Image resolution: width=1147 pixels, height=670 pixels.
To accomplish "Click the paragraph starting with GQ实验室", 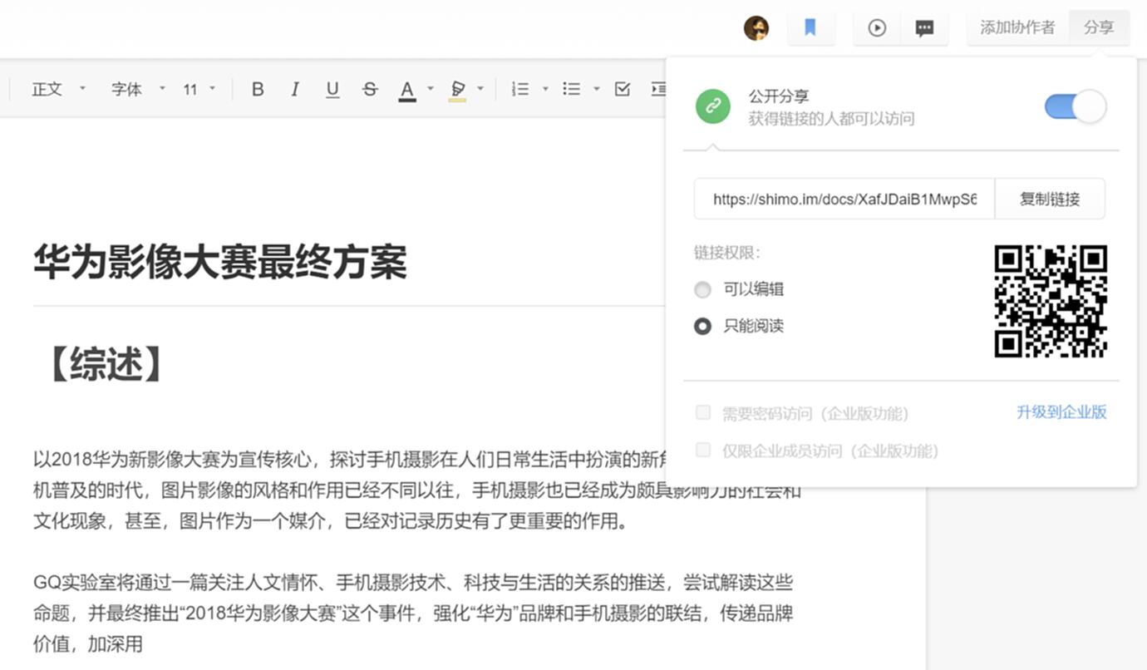I will point(413,613).
